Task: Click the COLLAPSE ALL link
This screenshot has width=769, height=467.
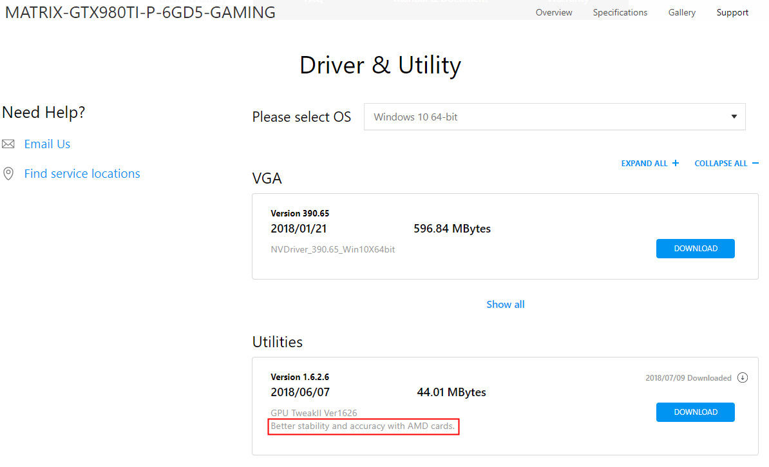Action: [721, 164]
